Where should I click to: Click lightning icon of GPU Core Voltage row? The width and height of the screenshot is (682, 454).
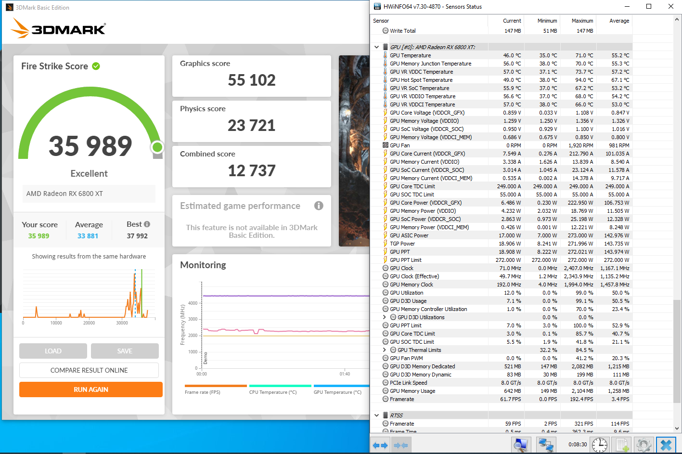click(385, 113)
